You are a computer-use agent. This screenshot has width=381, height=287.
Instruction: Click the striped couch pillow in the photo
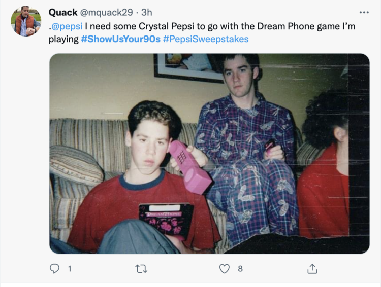coord(76,165)
